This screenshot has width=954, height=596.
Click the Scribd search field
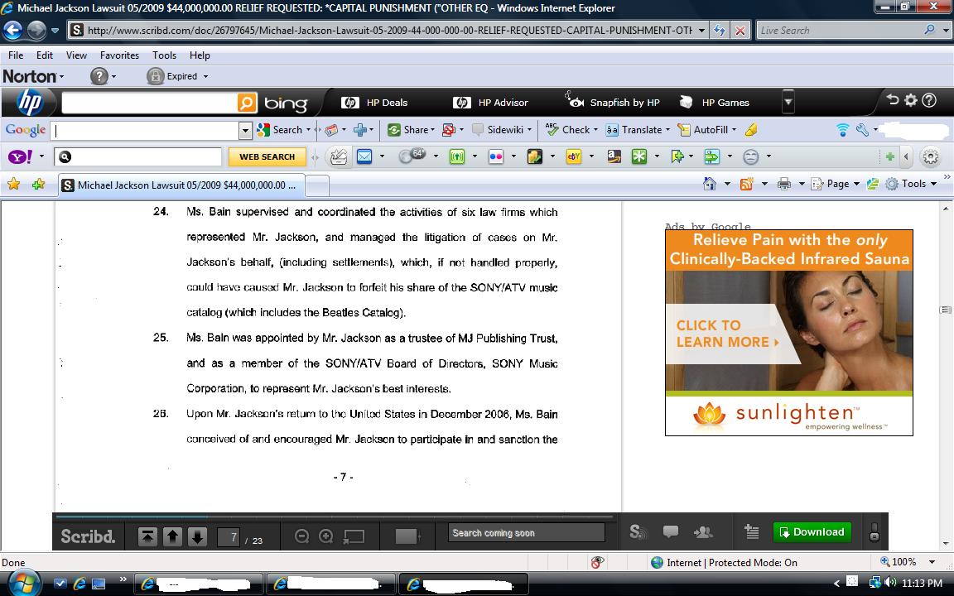527,533
